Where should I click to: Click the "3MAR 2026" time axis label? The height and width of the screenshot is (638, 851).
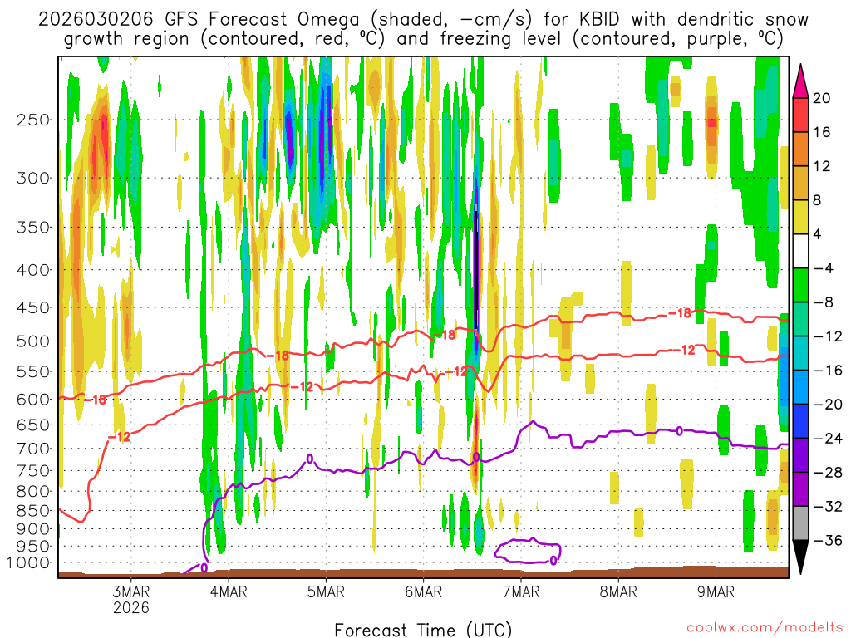point(130,599)
